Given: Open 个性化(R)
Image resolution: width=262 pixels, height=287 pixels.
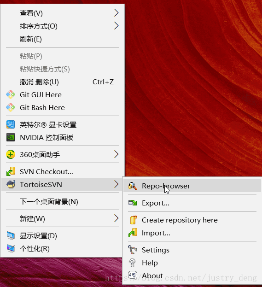Looking at the screenshot, I should 63,249.
